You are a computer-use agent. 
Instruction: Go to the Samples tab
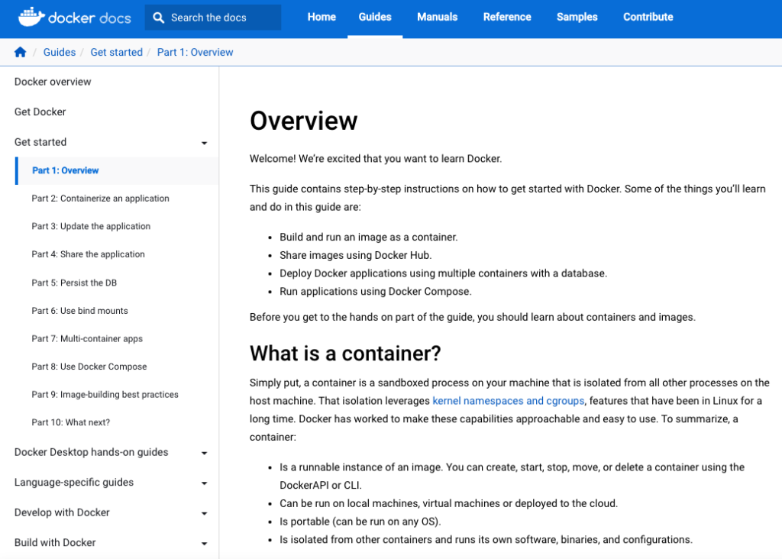577,17
